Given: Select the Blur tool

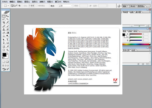Looking at the screenshot, I should tap(4, 36).
